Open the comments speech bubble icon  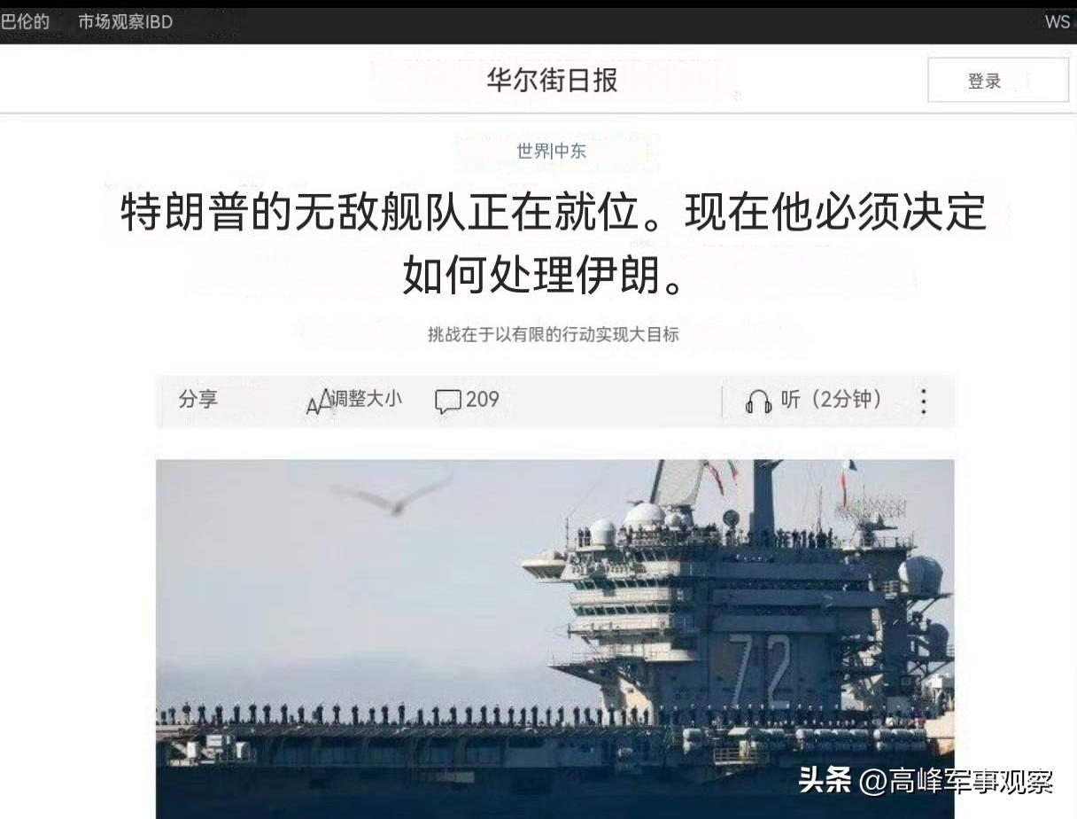pos(447,402)
